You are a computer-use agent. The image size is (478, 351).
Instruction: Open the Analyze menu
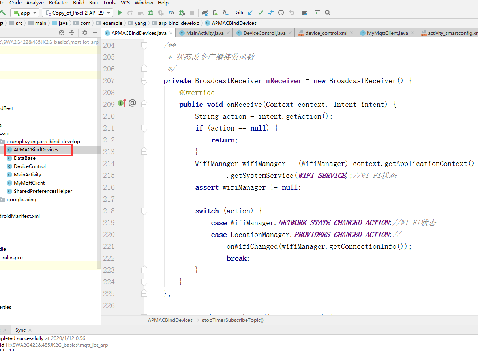coord(35,3)
